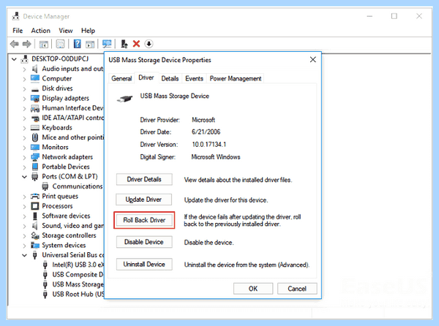Click the Display adapters category icon

35,99
